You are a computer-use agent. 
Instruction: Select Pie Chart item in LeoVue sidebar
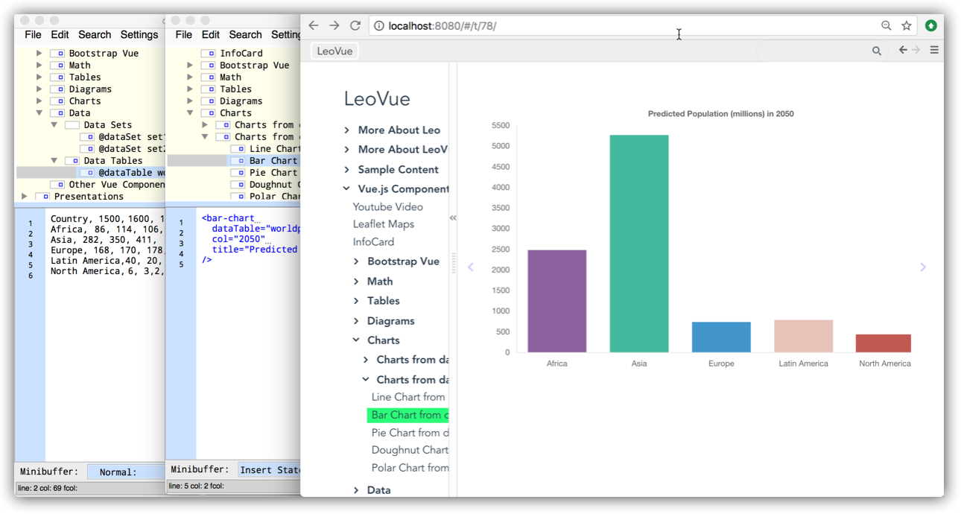click(410, 433)
